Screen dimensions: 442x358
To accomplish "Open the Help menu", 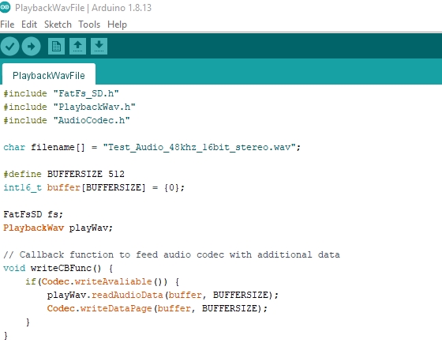I will tap(117, 24).
